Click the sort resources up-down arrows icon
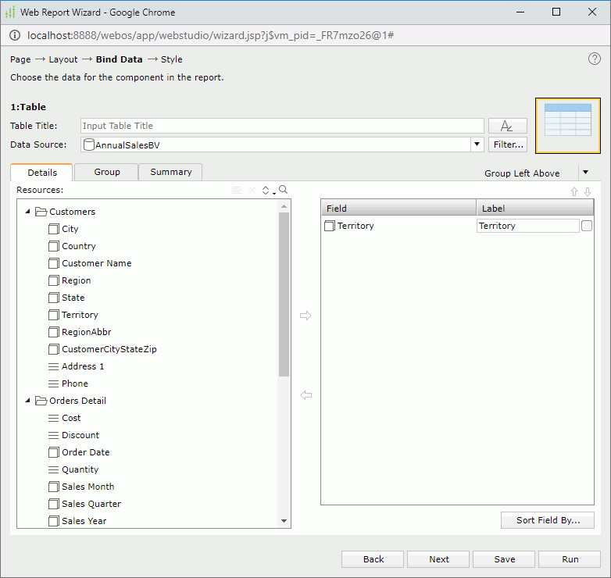The image size is (611, 578). (x=266, y=190)
